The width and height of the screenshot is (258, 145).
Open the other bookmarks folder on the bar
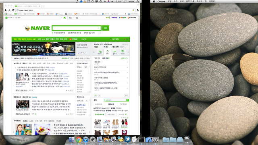(133, 14)
